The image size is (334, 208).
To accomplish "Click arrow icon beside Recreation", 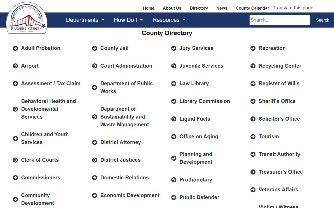I will point(253,48).
